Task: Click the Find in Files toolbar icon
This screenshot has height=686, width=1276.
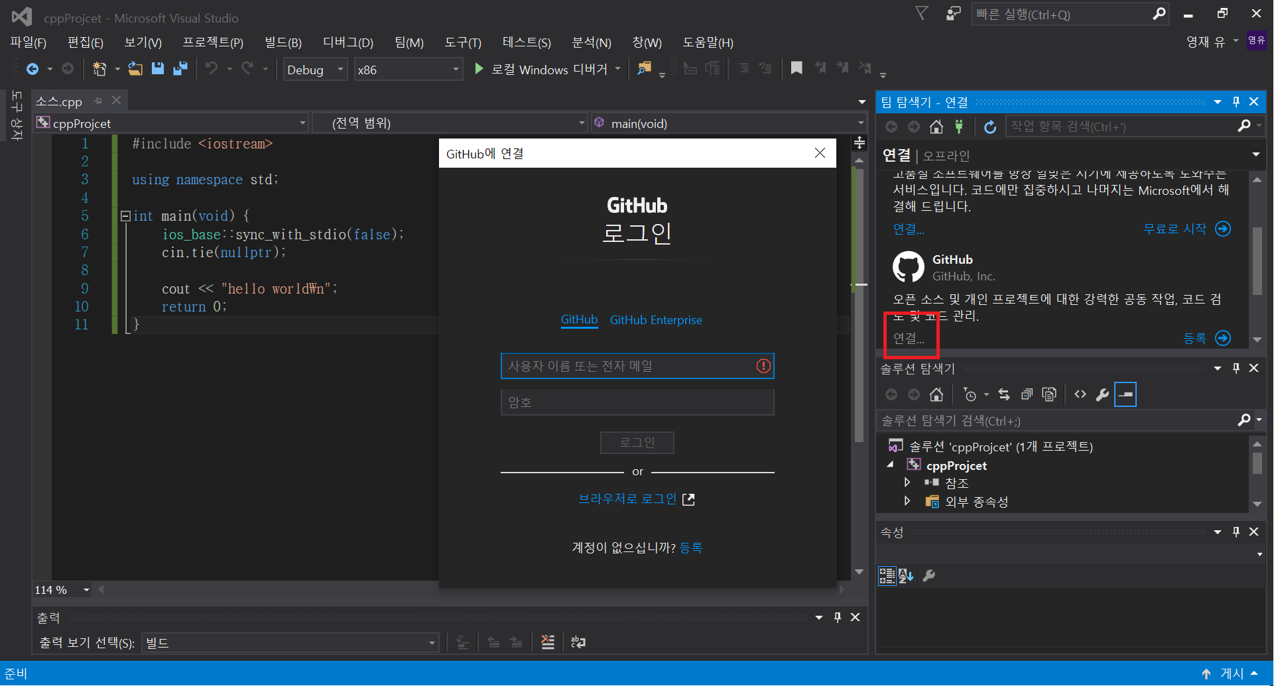Action: point(644,69)
